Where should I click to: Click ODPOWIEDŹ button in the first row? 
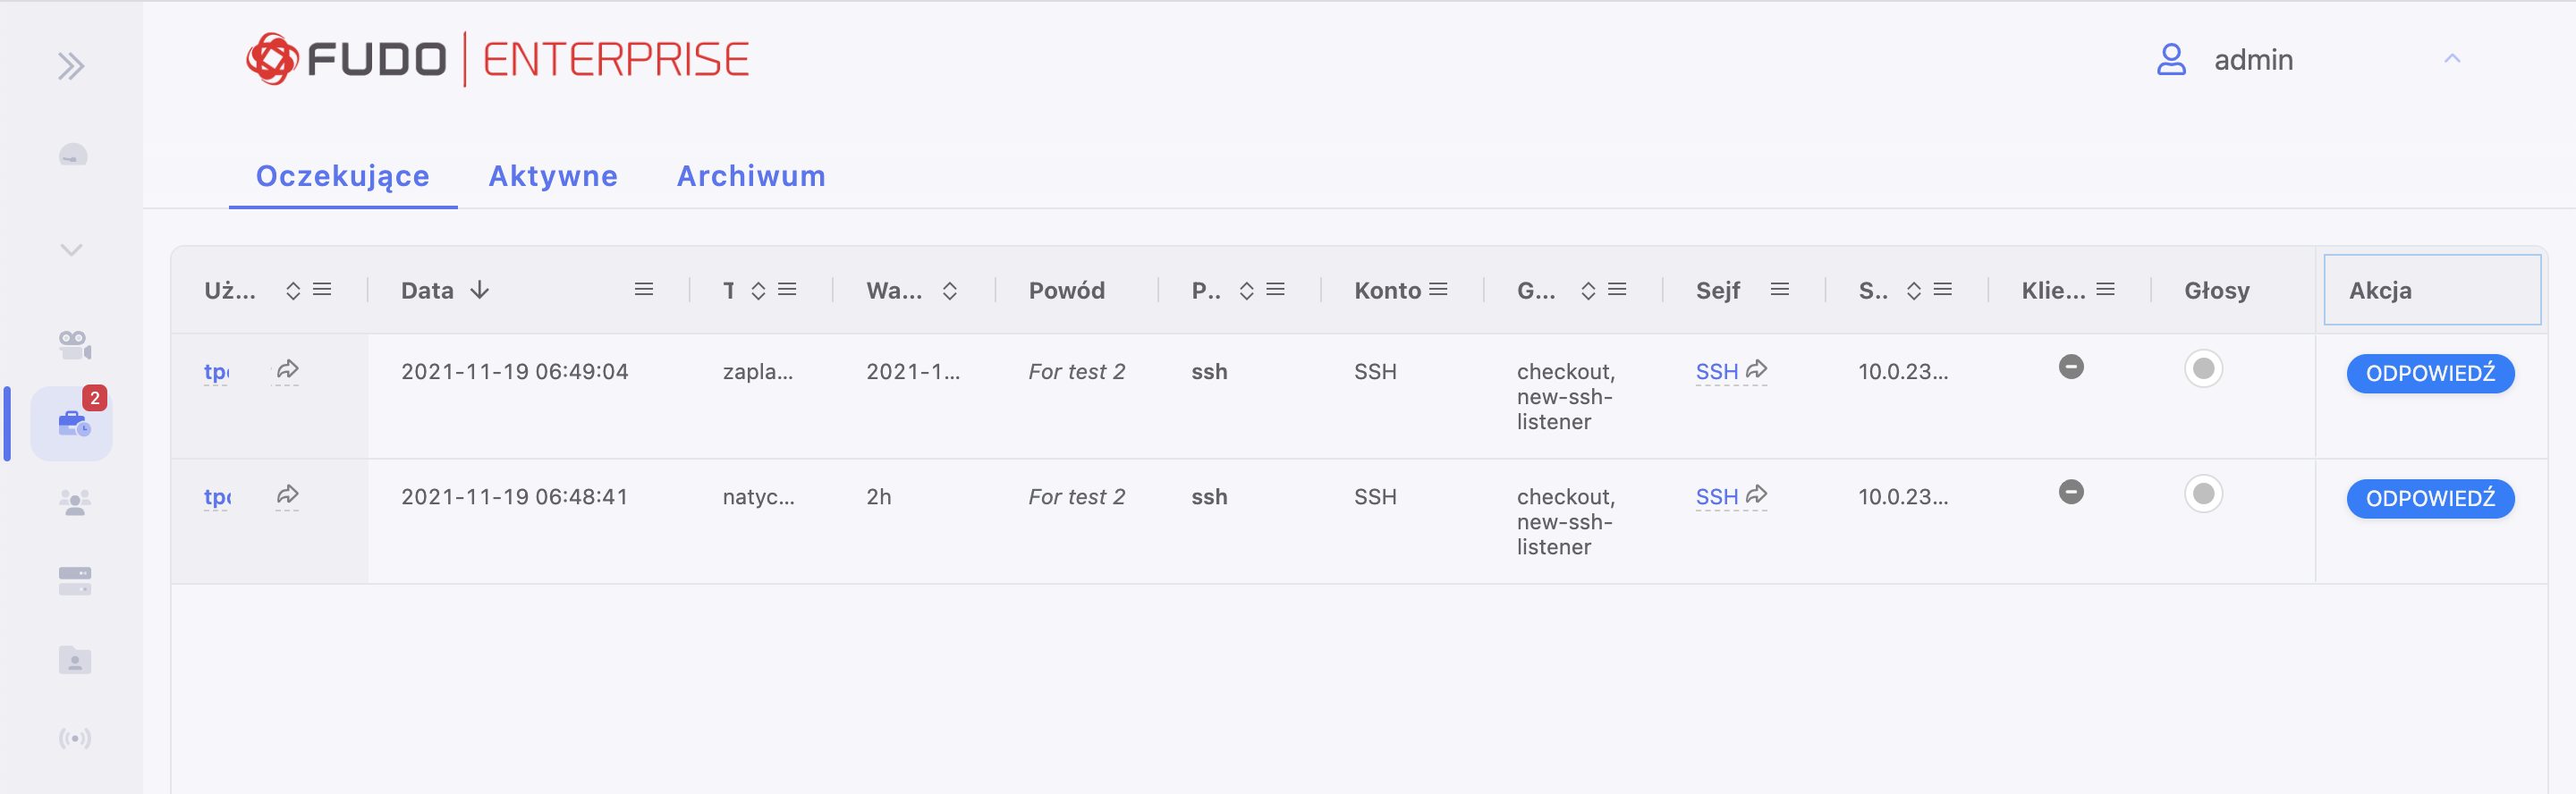coord(2430,373)
